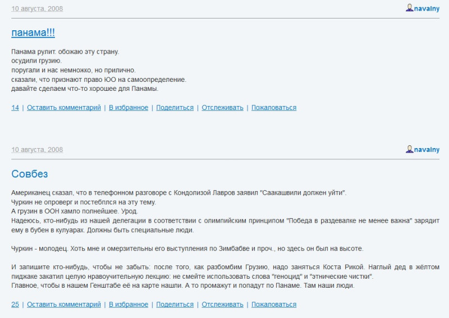
Task: Click the first post's 10 августа, 2008 date
Action: (37, 8)
